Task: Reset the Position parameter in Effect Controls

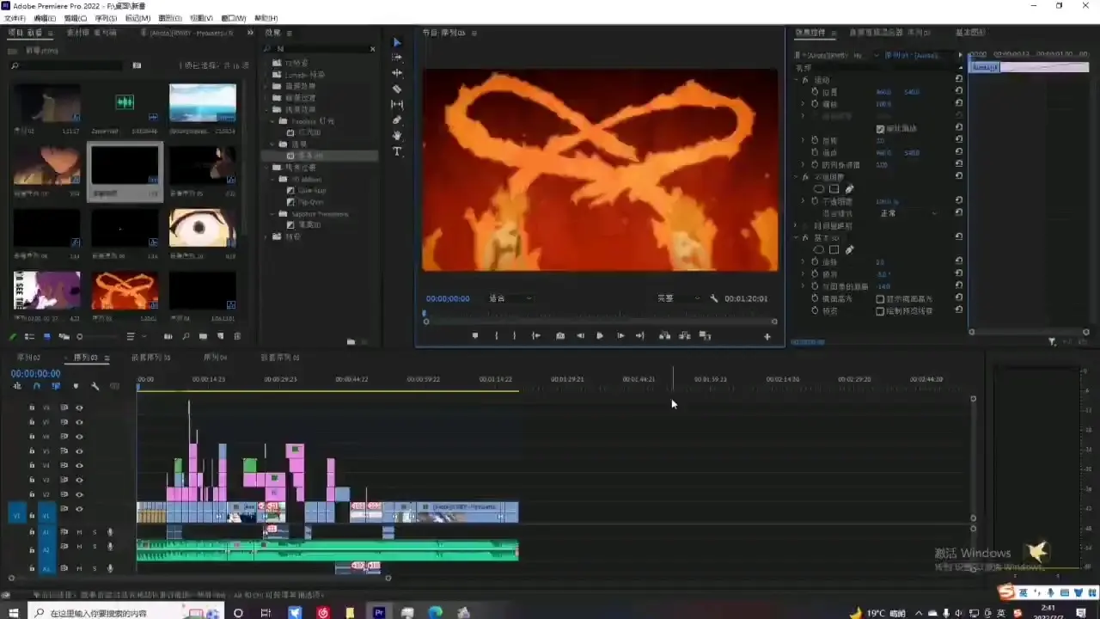Action: [959, 92]
